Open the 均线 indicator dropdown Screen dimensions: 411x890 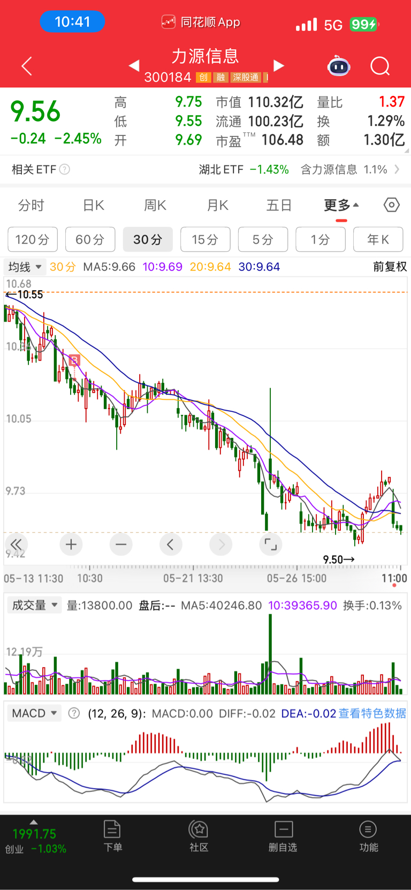(25, 267)
